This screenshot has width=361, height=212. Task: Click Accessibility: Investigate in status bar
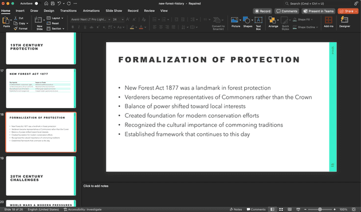tap(83, 210)
